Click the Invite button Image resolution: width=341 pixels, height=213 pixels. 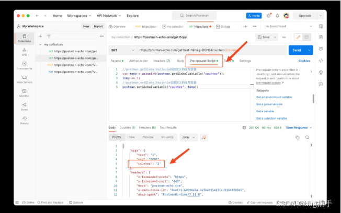(x=254, y=16)
